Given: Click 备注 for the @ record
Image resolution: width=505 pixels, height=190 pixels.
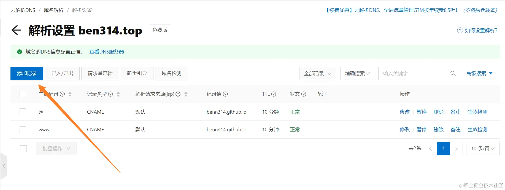Looking at the screenshot, I should (455, 112).
